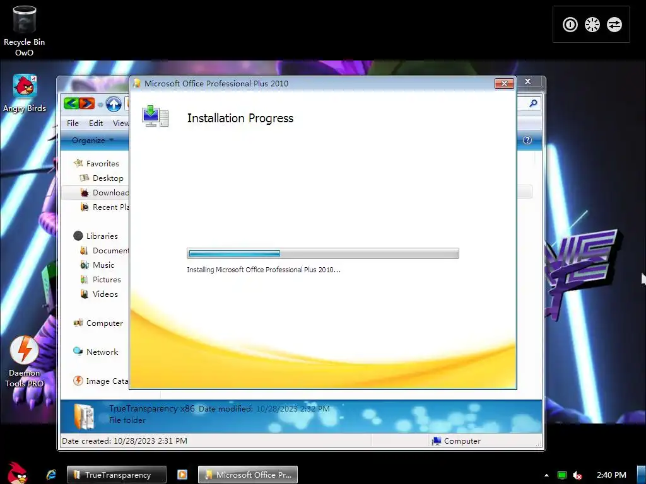Select Recent Places under Favorites
Viewport: 646px width, 484px height.
point(104,207)
